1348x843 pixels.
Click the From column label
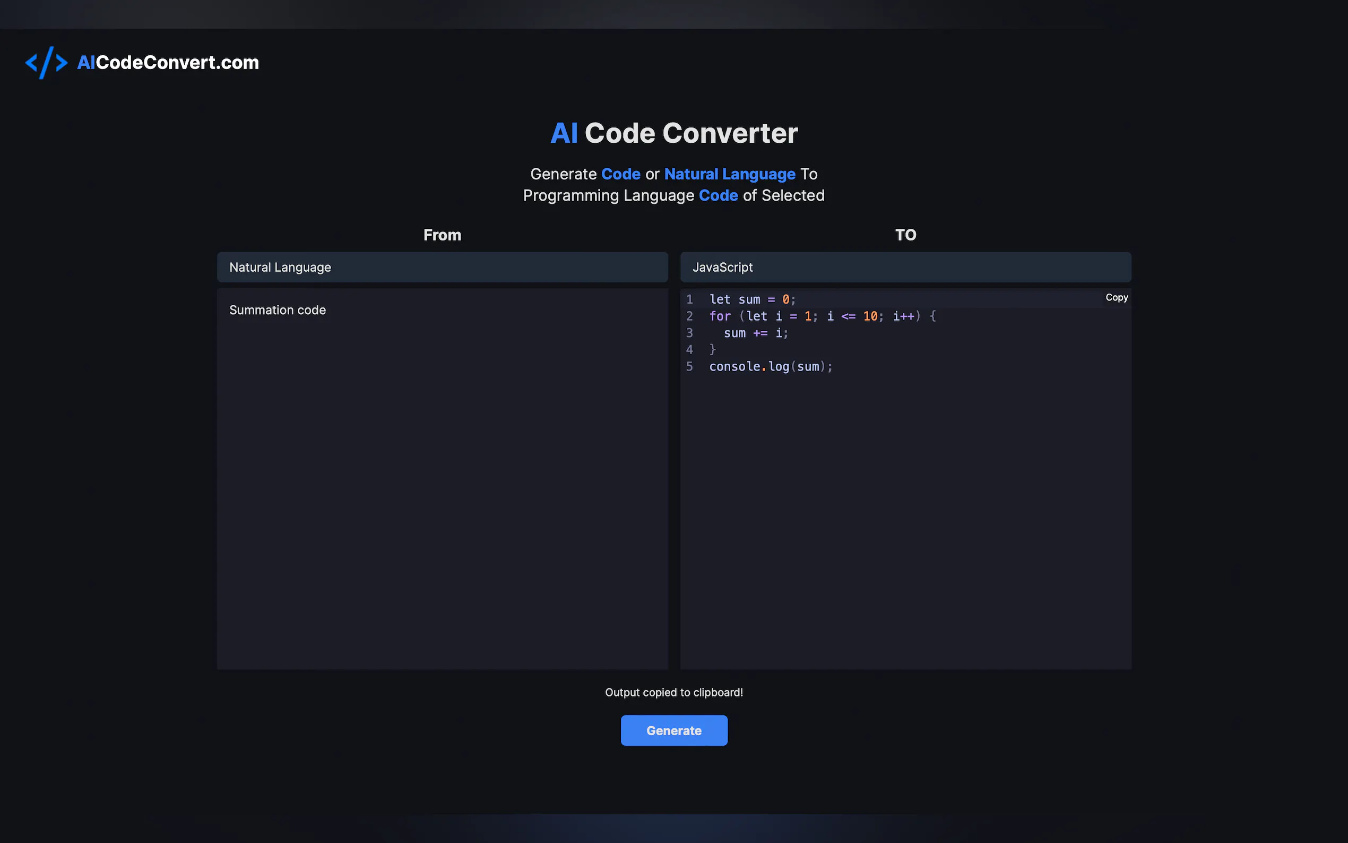click(442, 235)
